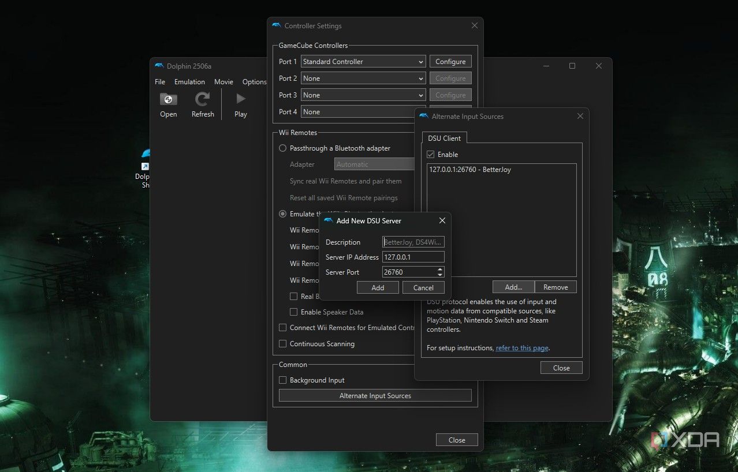This screenshot has width=738, height=472.
Task: Switch to the DSU Client tab
Action: 444,138
